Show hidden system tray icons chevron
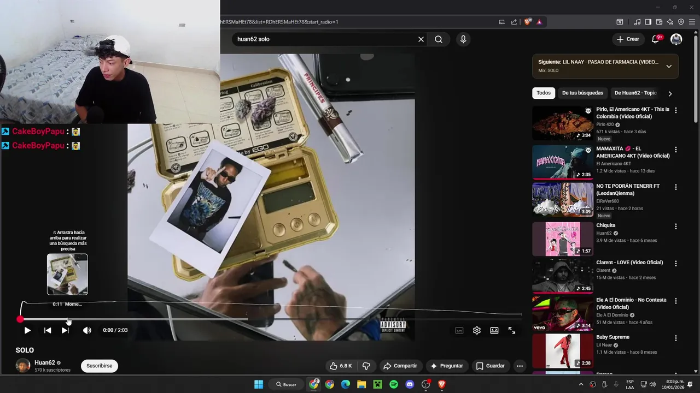The height and width of the screenshot is (393, 700). 581,384
